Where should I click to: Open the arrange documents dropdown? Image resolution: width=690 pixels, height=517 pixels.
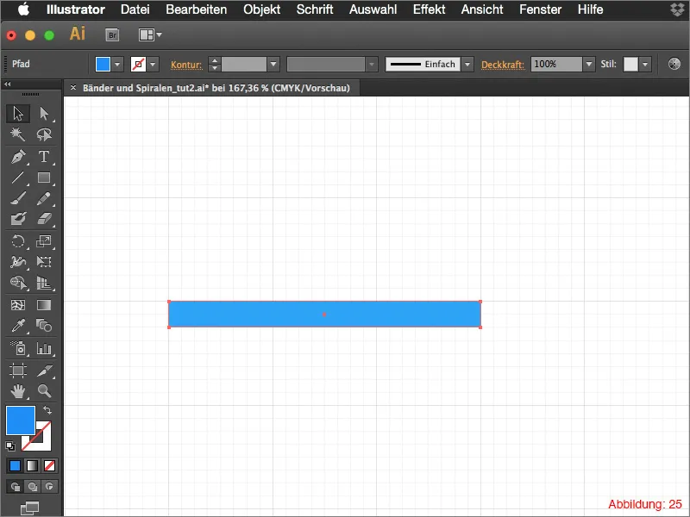click(x=149, y=34)
